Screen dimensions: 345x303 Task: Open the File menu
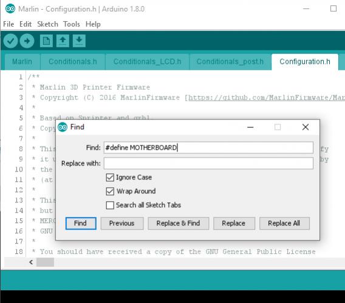tap(9, 24)
